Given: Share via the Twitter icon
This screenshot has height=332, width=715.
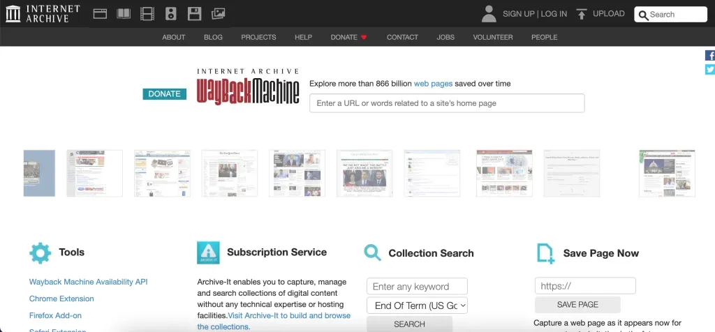Looking at the screenshot, I should click(710, 69).
